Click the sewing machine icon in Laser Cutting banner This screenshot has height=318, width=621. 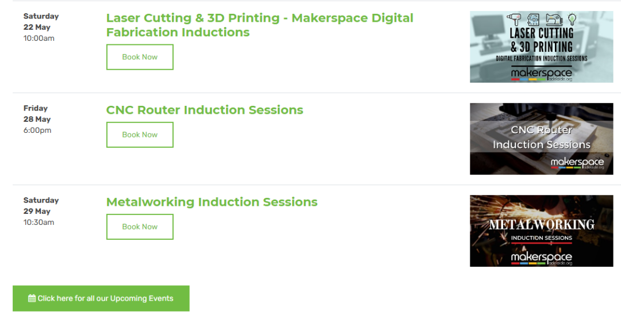tap(554, 20)
